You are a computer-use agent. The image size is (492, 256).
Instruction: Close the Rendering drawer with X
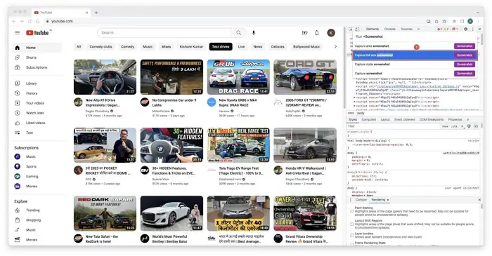point(479,200)
